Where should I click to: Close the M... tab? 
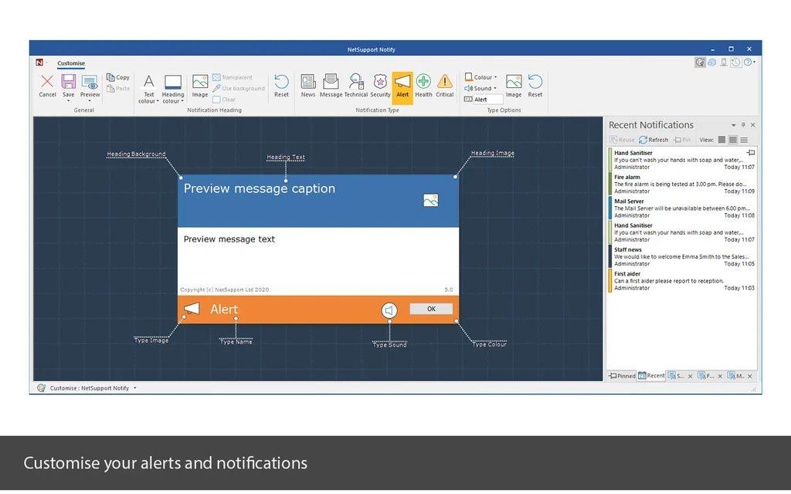[749, 377]
